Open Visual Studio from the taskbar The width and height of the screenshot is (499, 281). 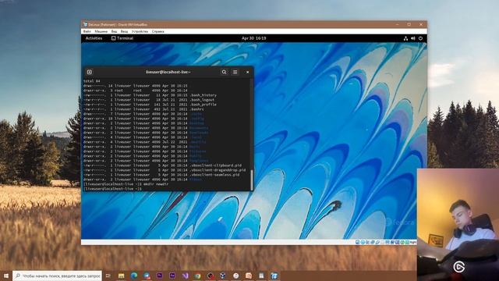click(x=185, y=276)
